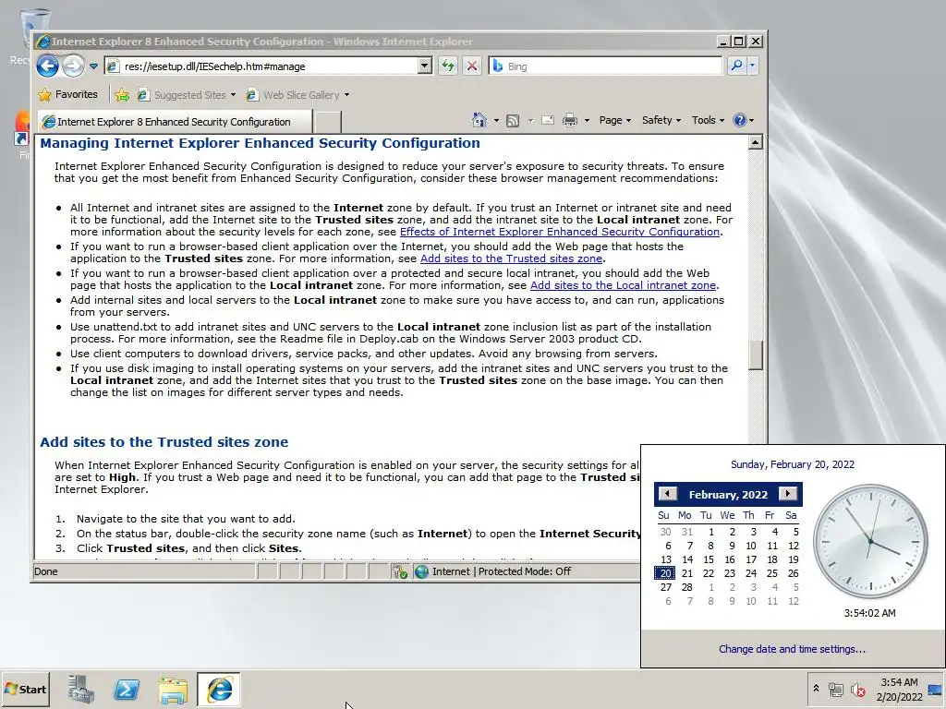The height and width of the screenshot is (709, 946).
Task: Go to next month in calendar
Action: tap(787, 494)
